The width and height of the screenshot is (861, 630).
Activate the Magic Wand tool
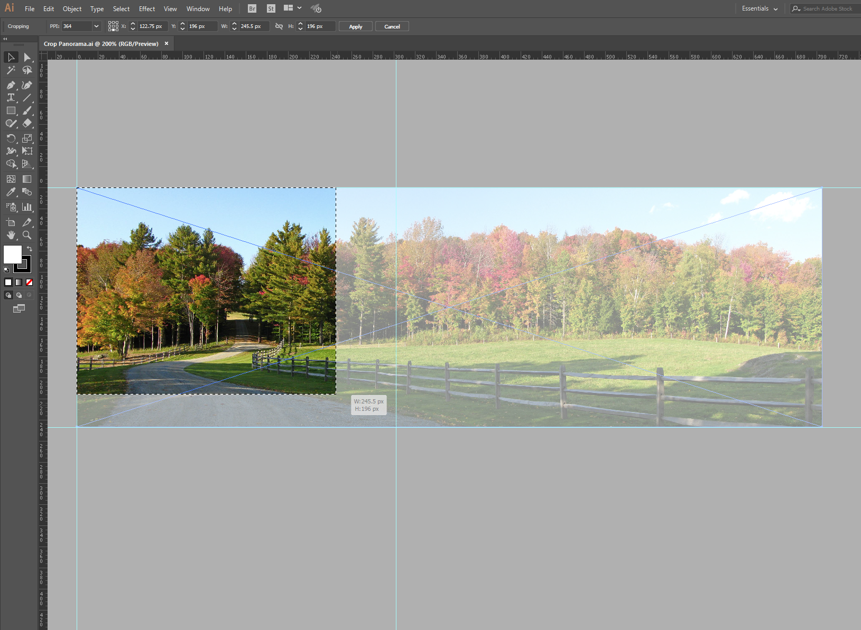pyautogui.click(x=11, y=70)
